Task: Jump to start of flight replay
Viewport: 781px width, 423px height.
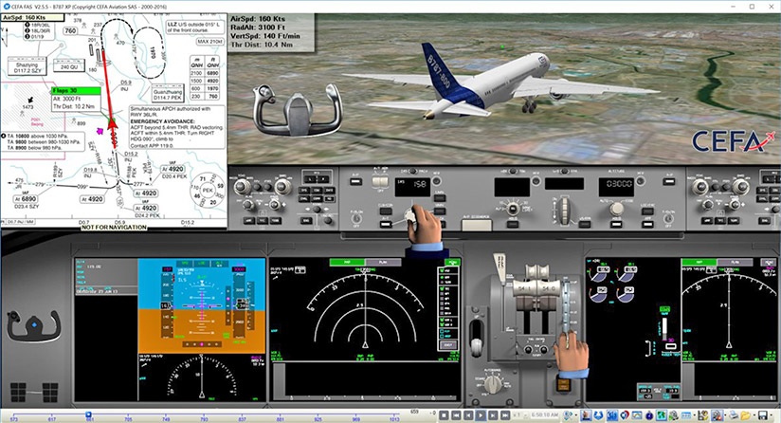Action: 456,414
